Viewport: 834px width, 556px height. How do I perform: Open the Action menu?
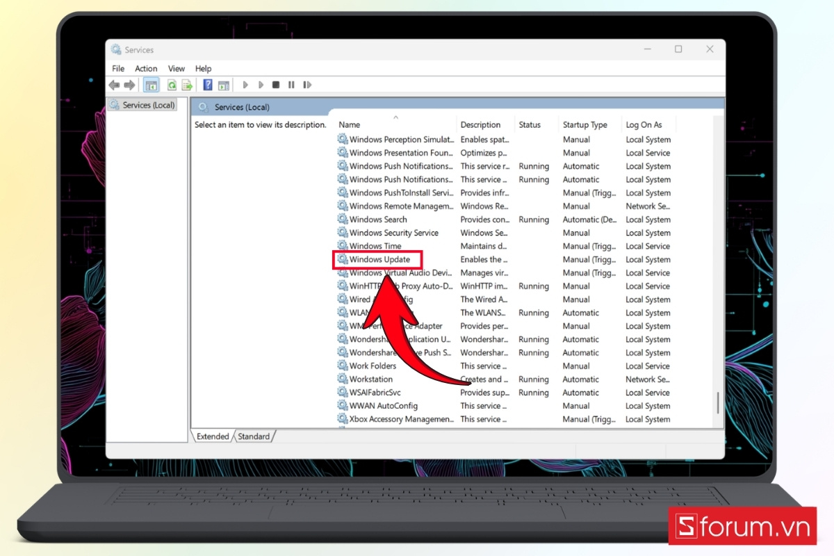(146, 69)
